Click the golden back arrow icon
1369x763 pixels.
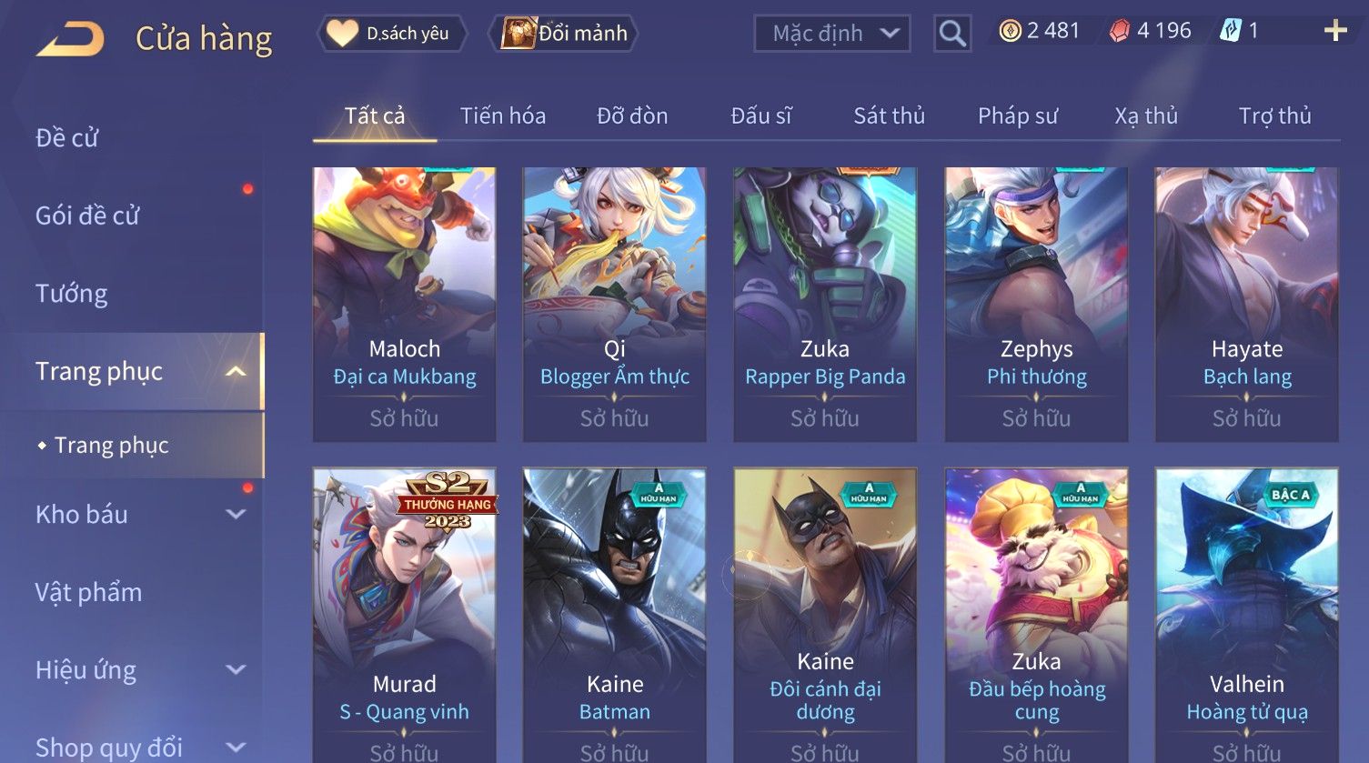pyautogui.click(x=70, y=39)
